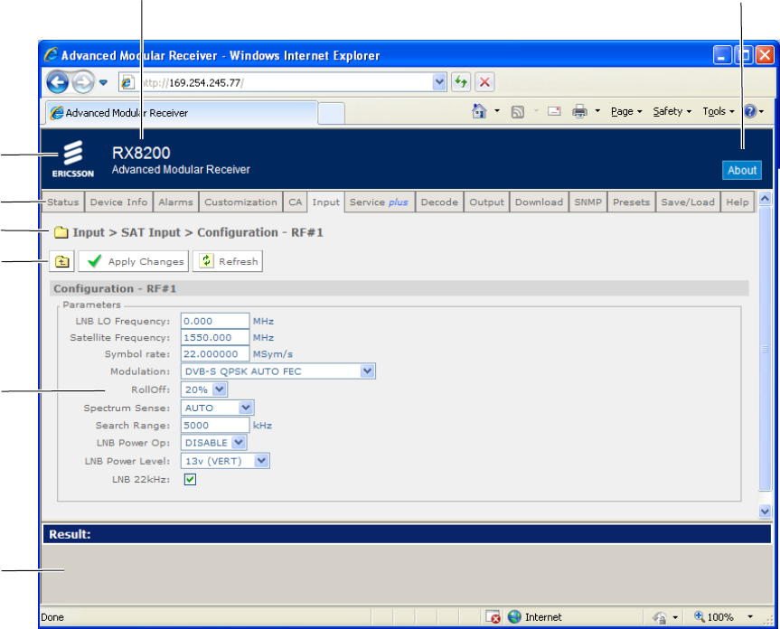
Task: Switch to the Customization tab
Action: point(240,202)
